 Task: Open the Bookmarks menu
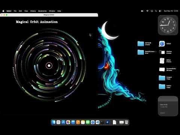42,11
